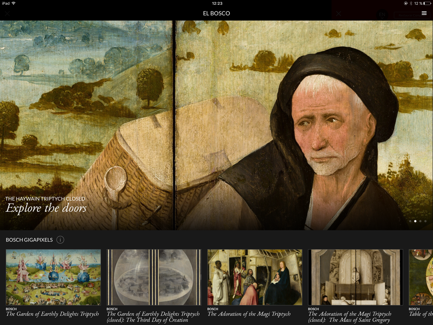Screen dimensions: 433x325
Task: Tap the title '(closed): The Mass of Saint Gregory'
Action: coord(349,320)
